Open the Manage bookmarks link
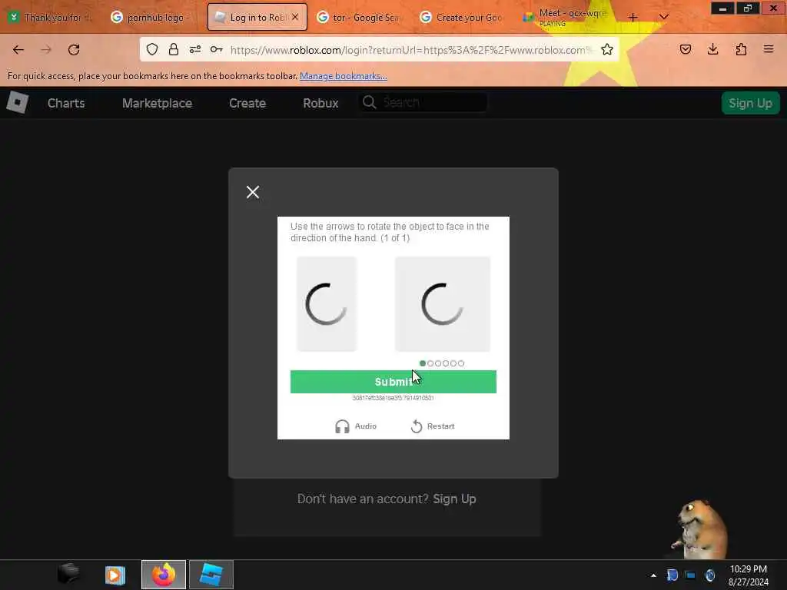This screenshot has width=787, height=590. click(x=344, y=76)
